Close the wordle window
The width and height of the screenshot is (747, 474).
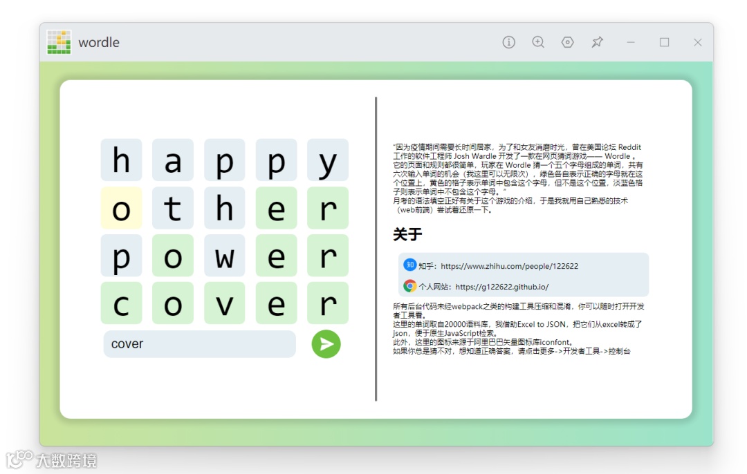pos(698,42)
